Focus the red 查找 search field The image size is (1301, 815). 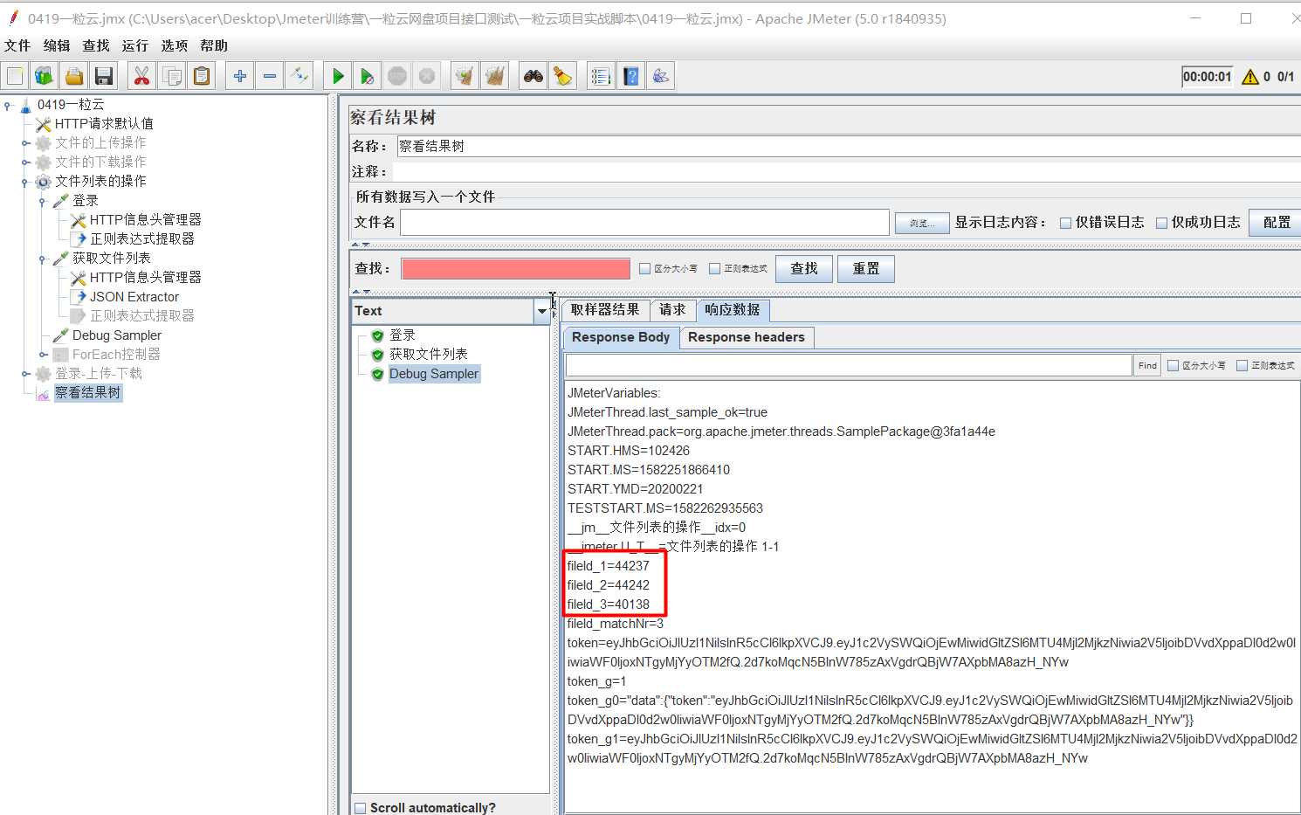[x=515, y=268]
